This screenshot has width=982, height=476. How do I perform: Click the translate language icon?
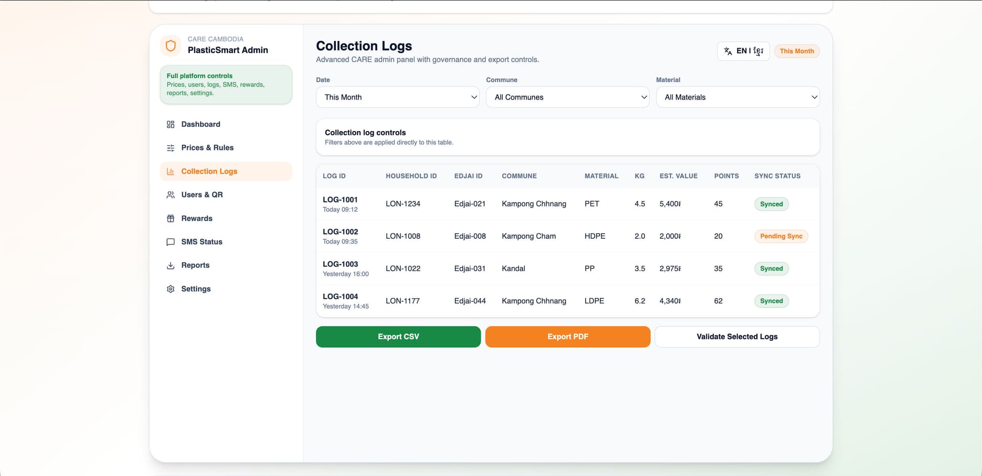pyautogui.click(x=728, y=51)
